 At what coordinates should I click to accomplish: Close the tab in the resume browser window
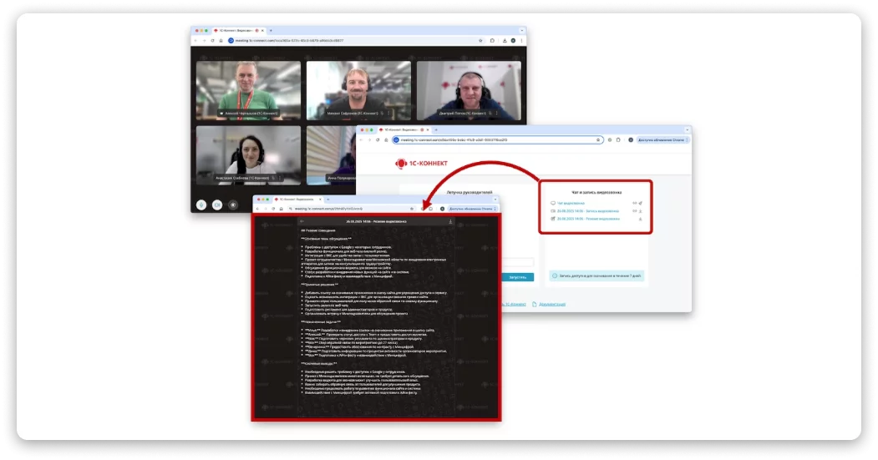(x=320, y=200)
